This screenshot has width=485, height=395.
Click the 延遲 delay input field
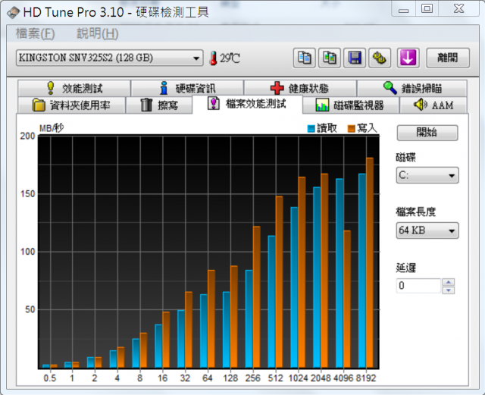coord(418,286)
